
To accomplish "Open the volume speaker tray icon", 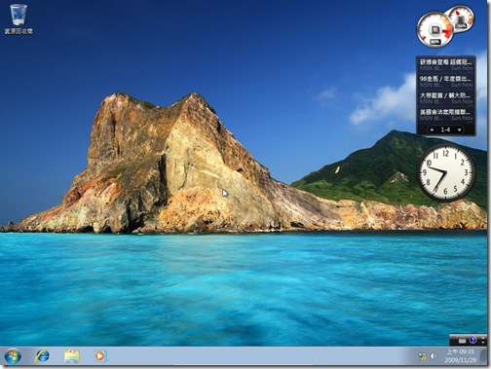I will tap(434, 356).
